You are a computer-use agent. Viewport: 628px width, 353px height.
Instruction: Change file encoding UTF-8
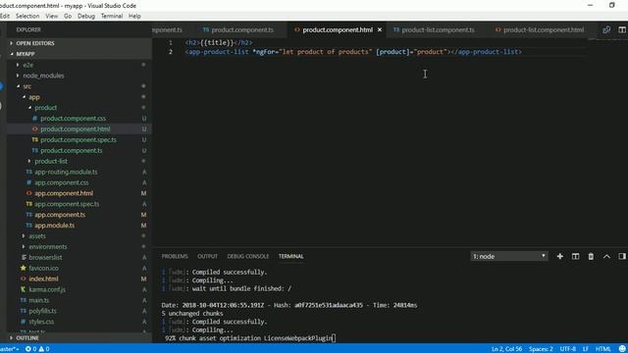click(567, 349)
